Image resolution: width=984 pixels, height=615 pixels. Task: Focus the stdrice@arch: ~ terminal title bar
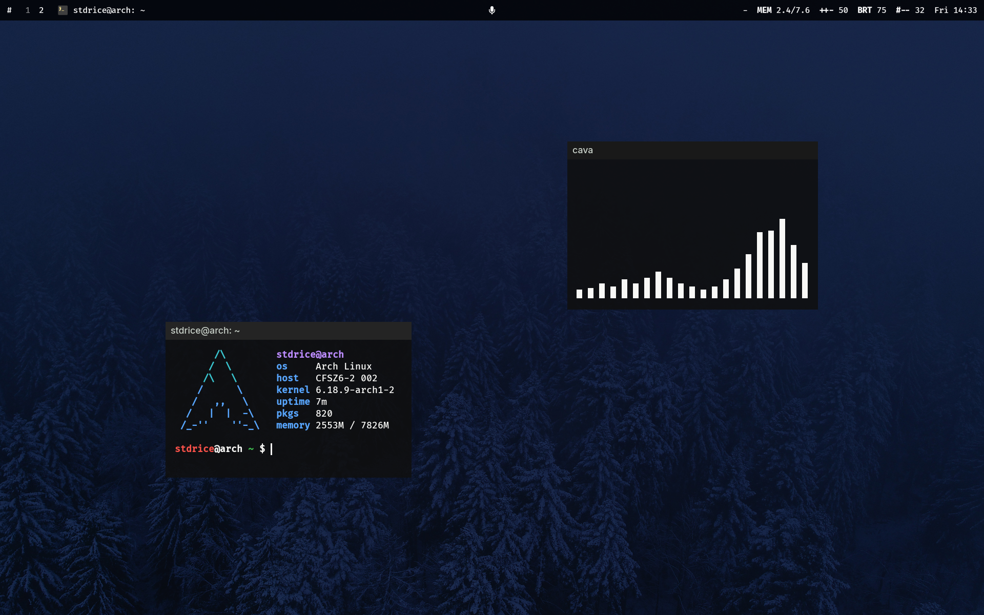click(x=289, y=331)
